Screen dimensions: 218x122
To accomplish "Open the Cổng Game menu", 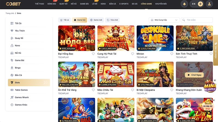I will [146, 4].
